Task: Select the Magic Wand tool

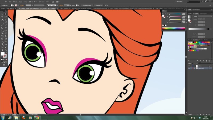Action: 2,17
